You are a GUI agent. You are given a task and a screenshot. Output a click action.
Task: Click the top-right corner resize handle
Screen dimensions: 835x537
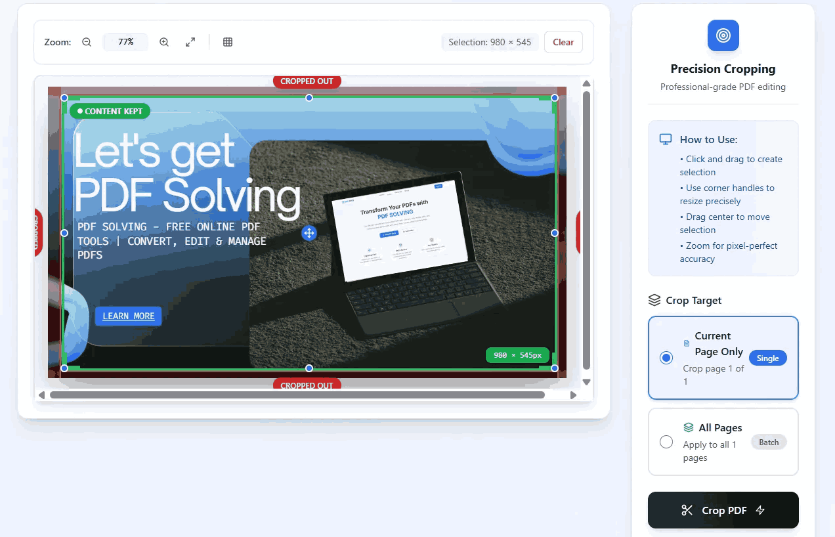(555, 98)
